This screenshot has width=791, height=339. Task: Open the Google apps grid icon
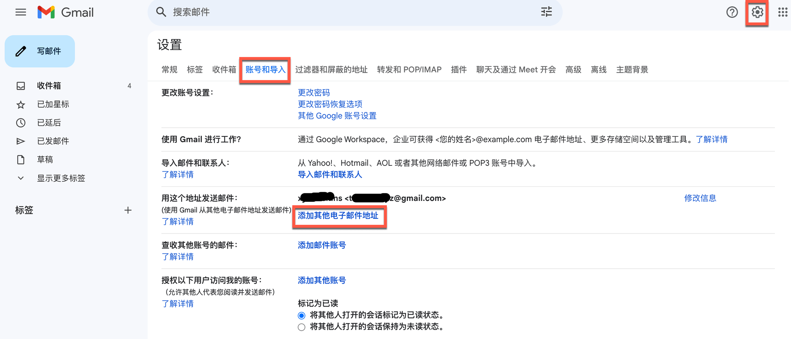click(x=783, y=12)
